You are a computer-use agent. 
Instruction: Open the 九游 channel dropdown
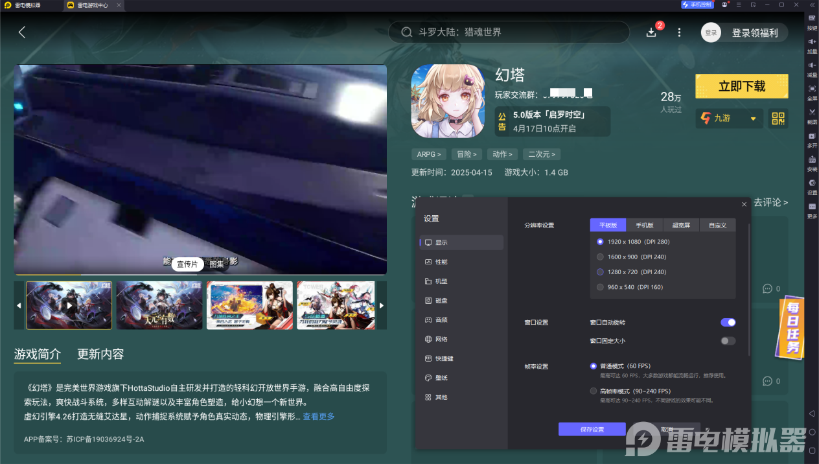pyautogui.click(x=729, y=119)
